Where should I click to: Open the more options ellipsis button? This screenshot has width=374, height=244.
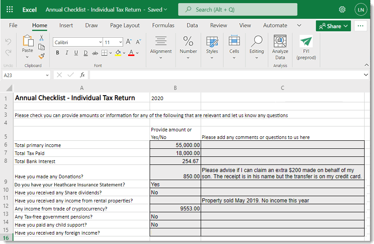[x=361, y=26]
